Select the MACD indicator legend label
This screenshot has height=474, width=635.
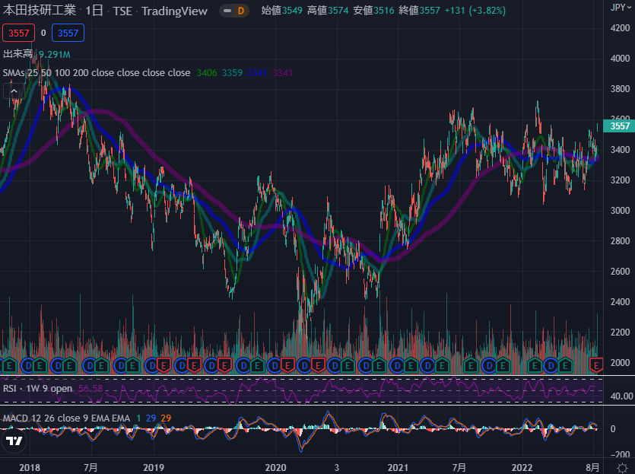[67, 418]
